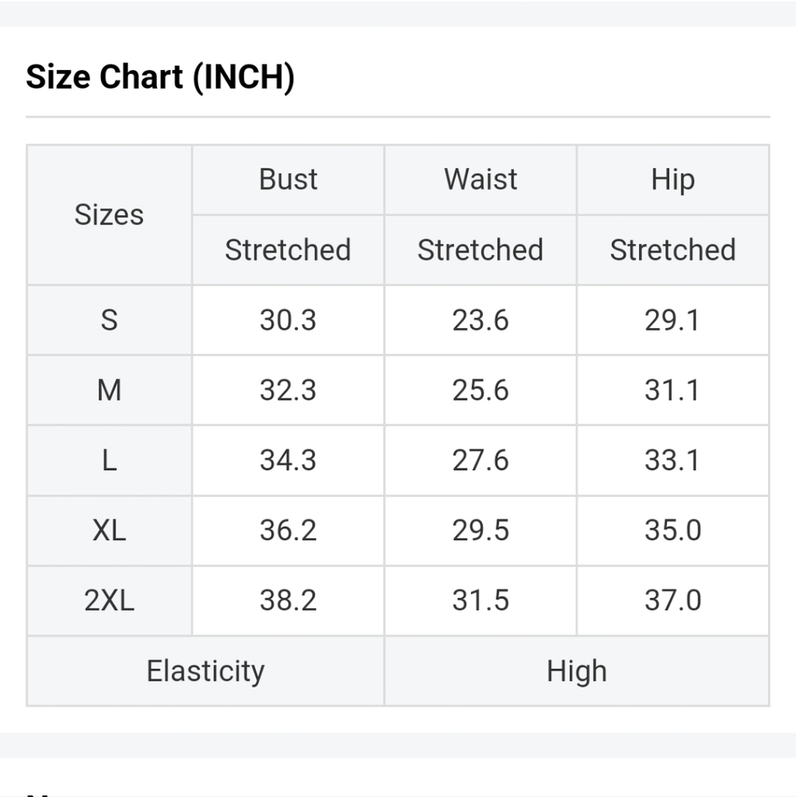Click the Bust column header
Viewport: 796px width, 797px height.
coord(288,179)
